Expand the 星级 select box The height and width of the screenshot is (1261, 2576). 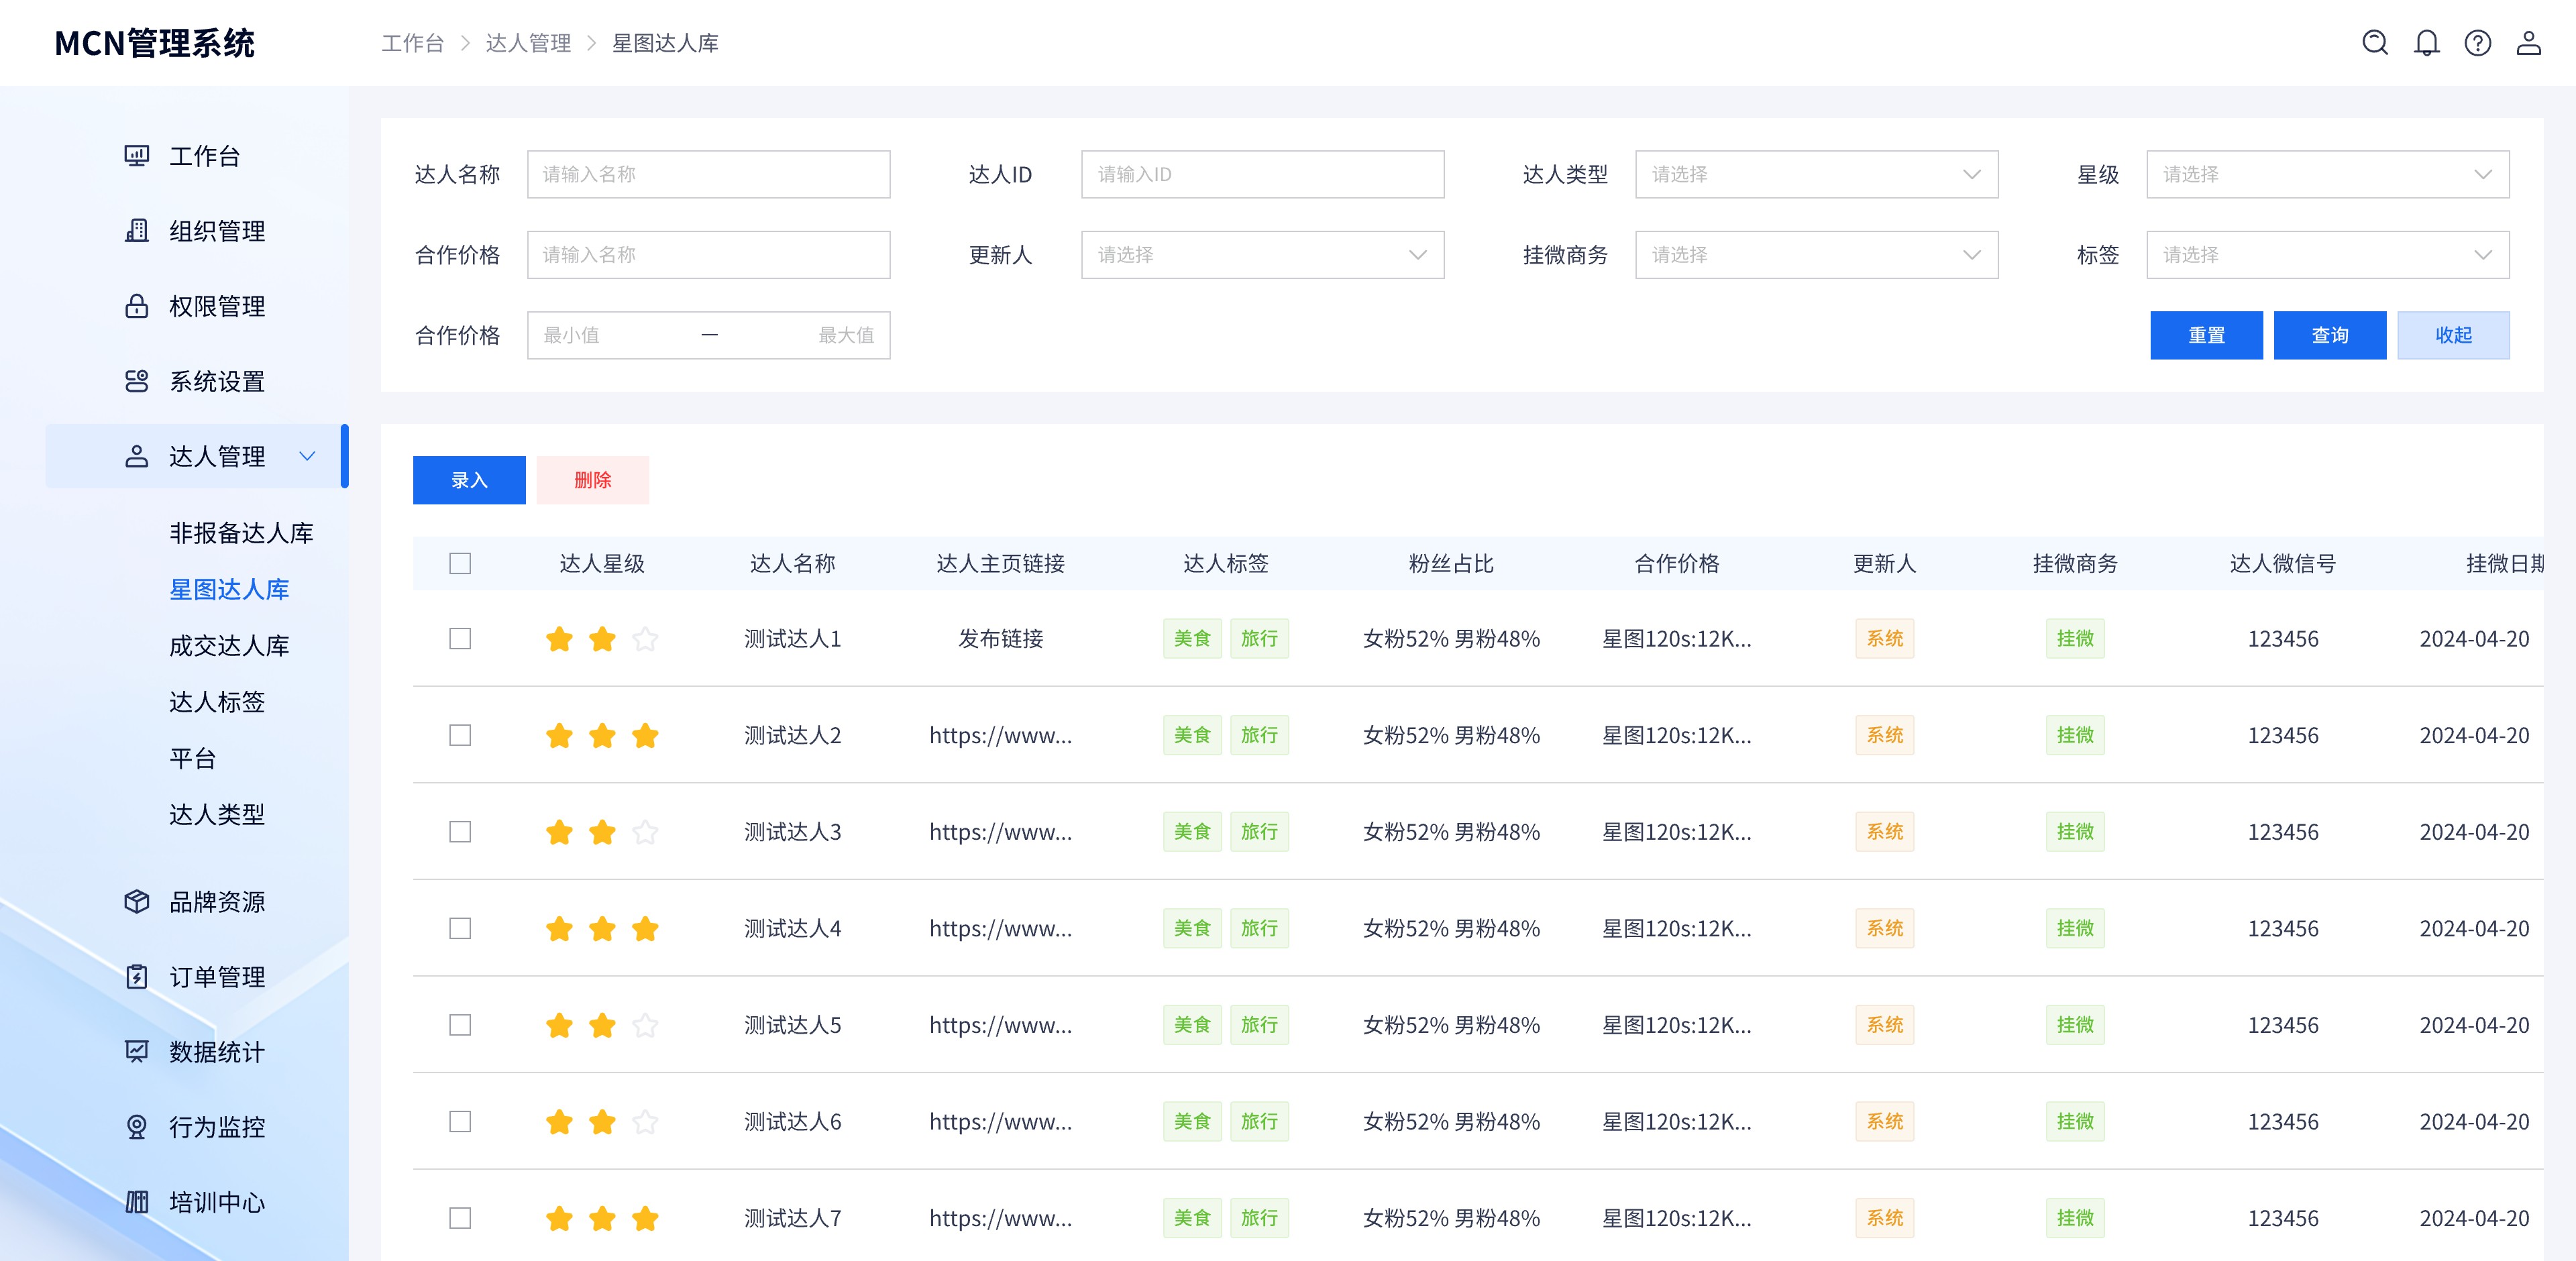coord(2327,174)
